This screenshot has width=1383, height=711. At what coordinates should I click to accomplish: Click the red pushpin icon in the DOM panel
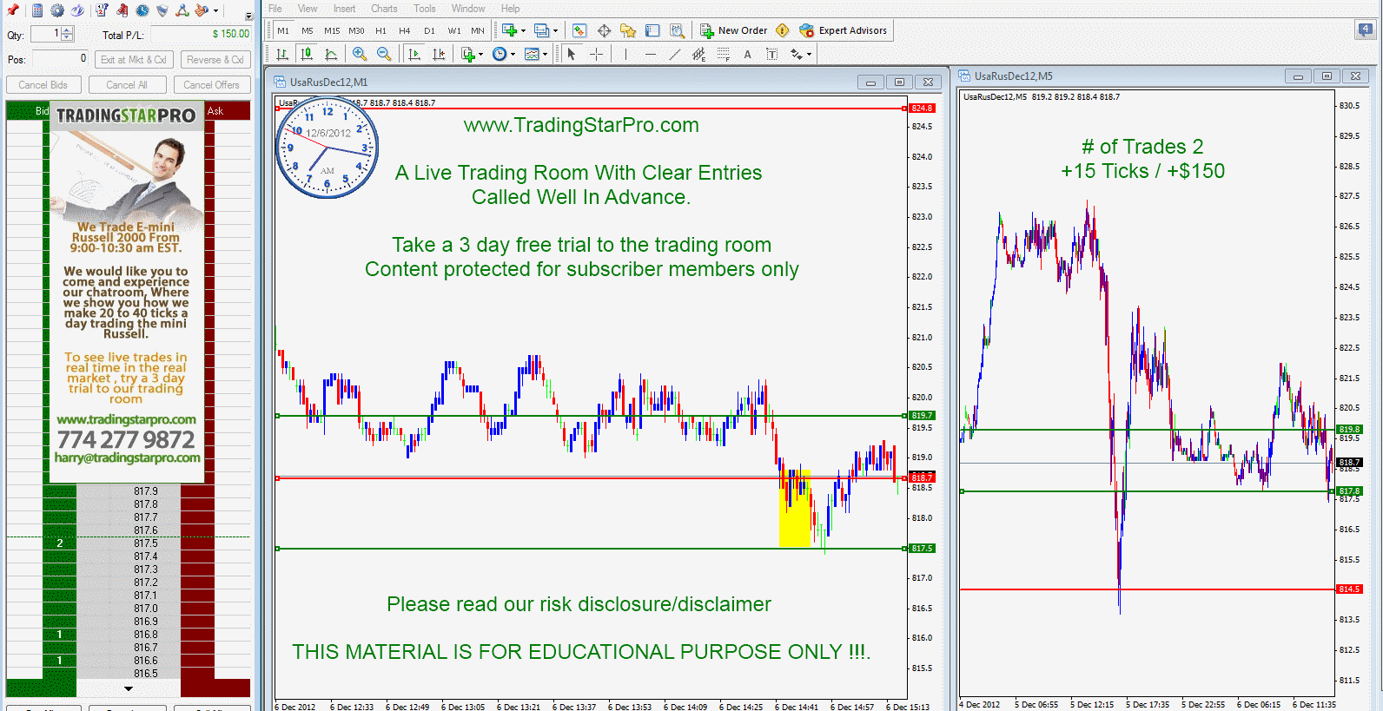coord(12,10)
